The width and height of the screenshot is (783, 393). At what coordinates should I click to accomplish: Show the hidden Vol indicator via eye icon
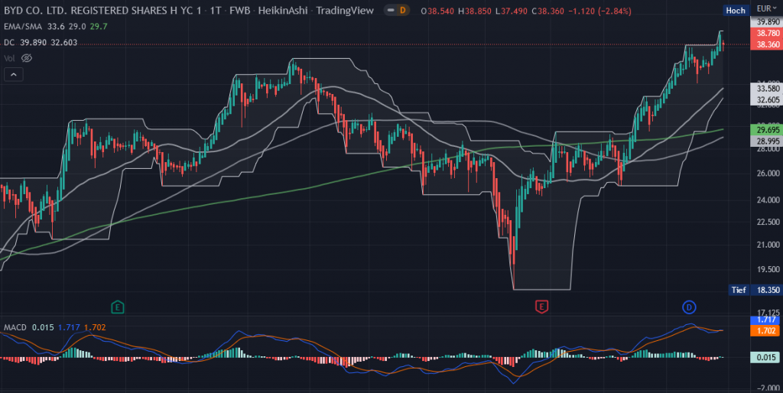tap(27, 58)
